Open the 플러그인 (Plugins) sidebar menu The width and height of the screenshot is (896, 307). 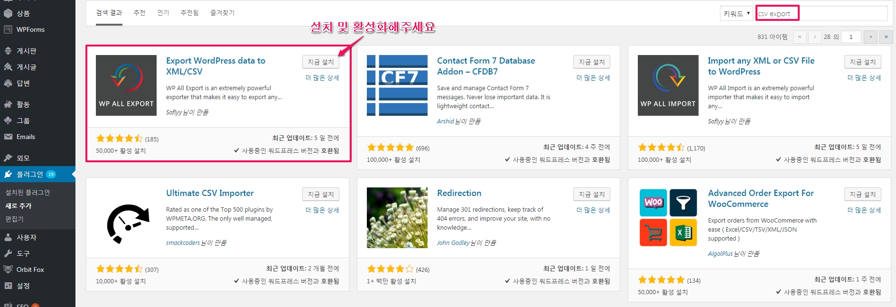click(x=30, y=174)
